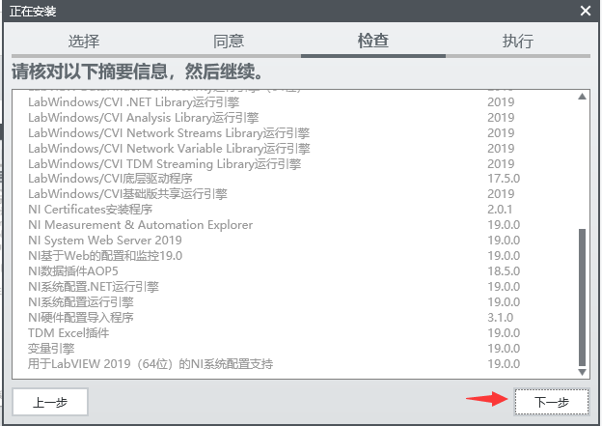Screen dimensions: 602x426
Task: Click the 下一步 button
Action: coord(551,402)
